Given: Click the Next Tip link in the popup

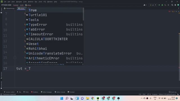Looking at the screenshot, I should [62, 64].
